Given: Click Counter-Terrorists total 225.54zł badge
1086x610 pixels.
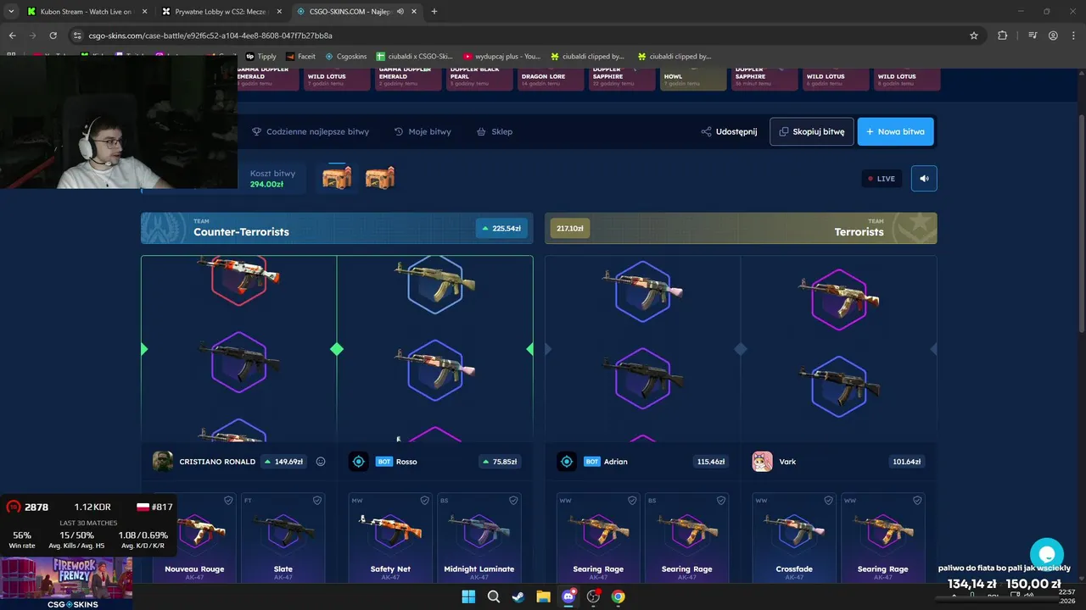Looking at the screenshot, I should click(x=501, y=228).
